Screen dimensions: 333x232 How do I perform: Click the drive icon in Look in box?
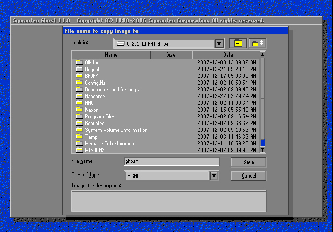point(121,44)
